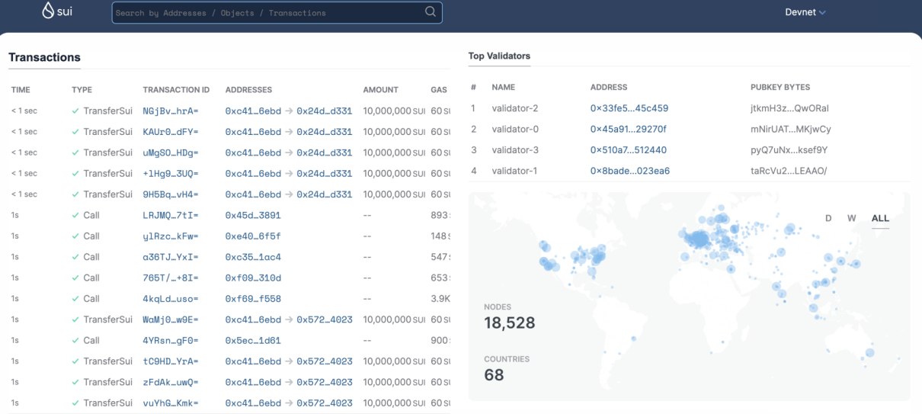Image resolution: width=922 pixels, height=414 pixels.
Task: Click the search magnifier icon
Action: click(431, 12)
